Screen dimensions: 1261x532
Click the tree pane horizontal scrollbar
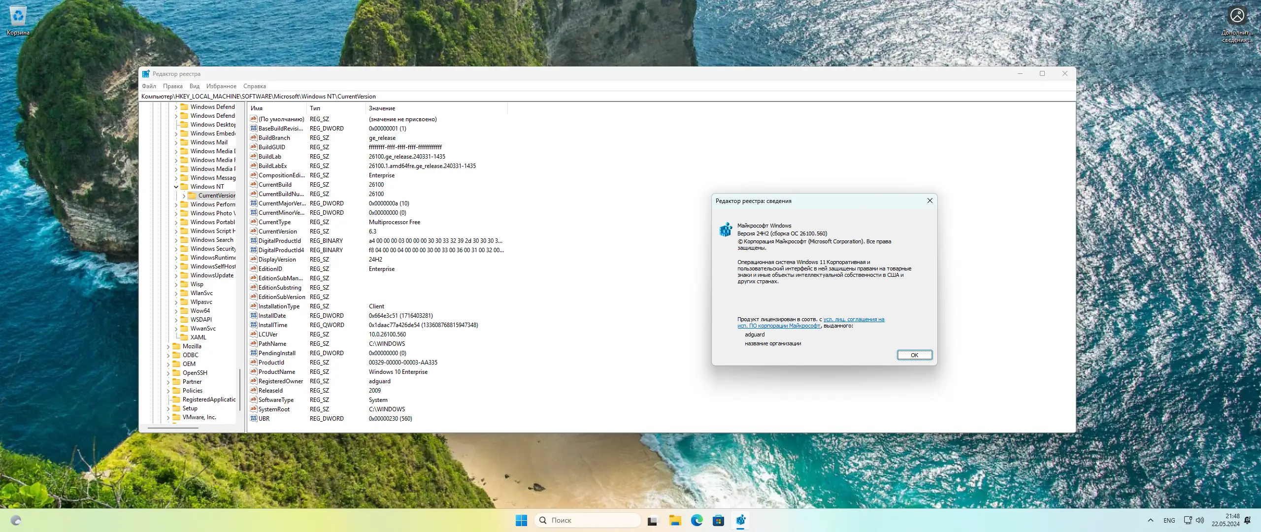point(173,428)
